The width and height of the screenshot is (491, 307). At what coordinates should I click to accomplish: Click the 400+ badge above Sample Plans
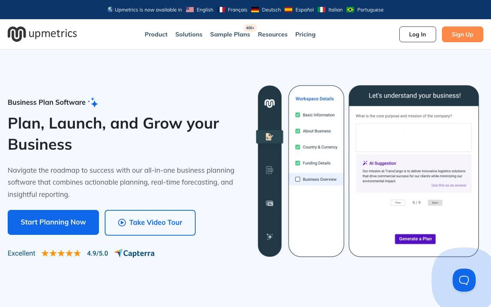tap(250, 28)
